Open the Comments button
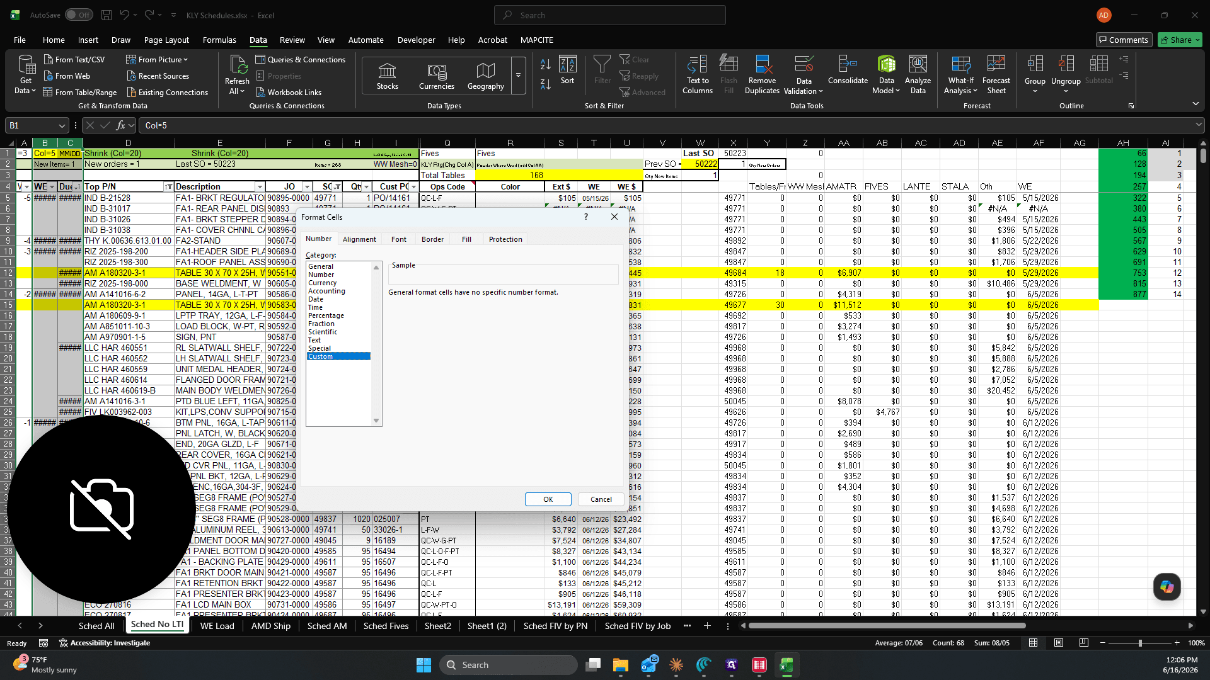Screen dimensions: 1210x680 1124,40
